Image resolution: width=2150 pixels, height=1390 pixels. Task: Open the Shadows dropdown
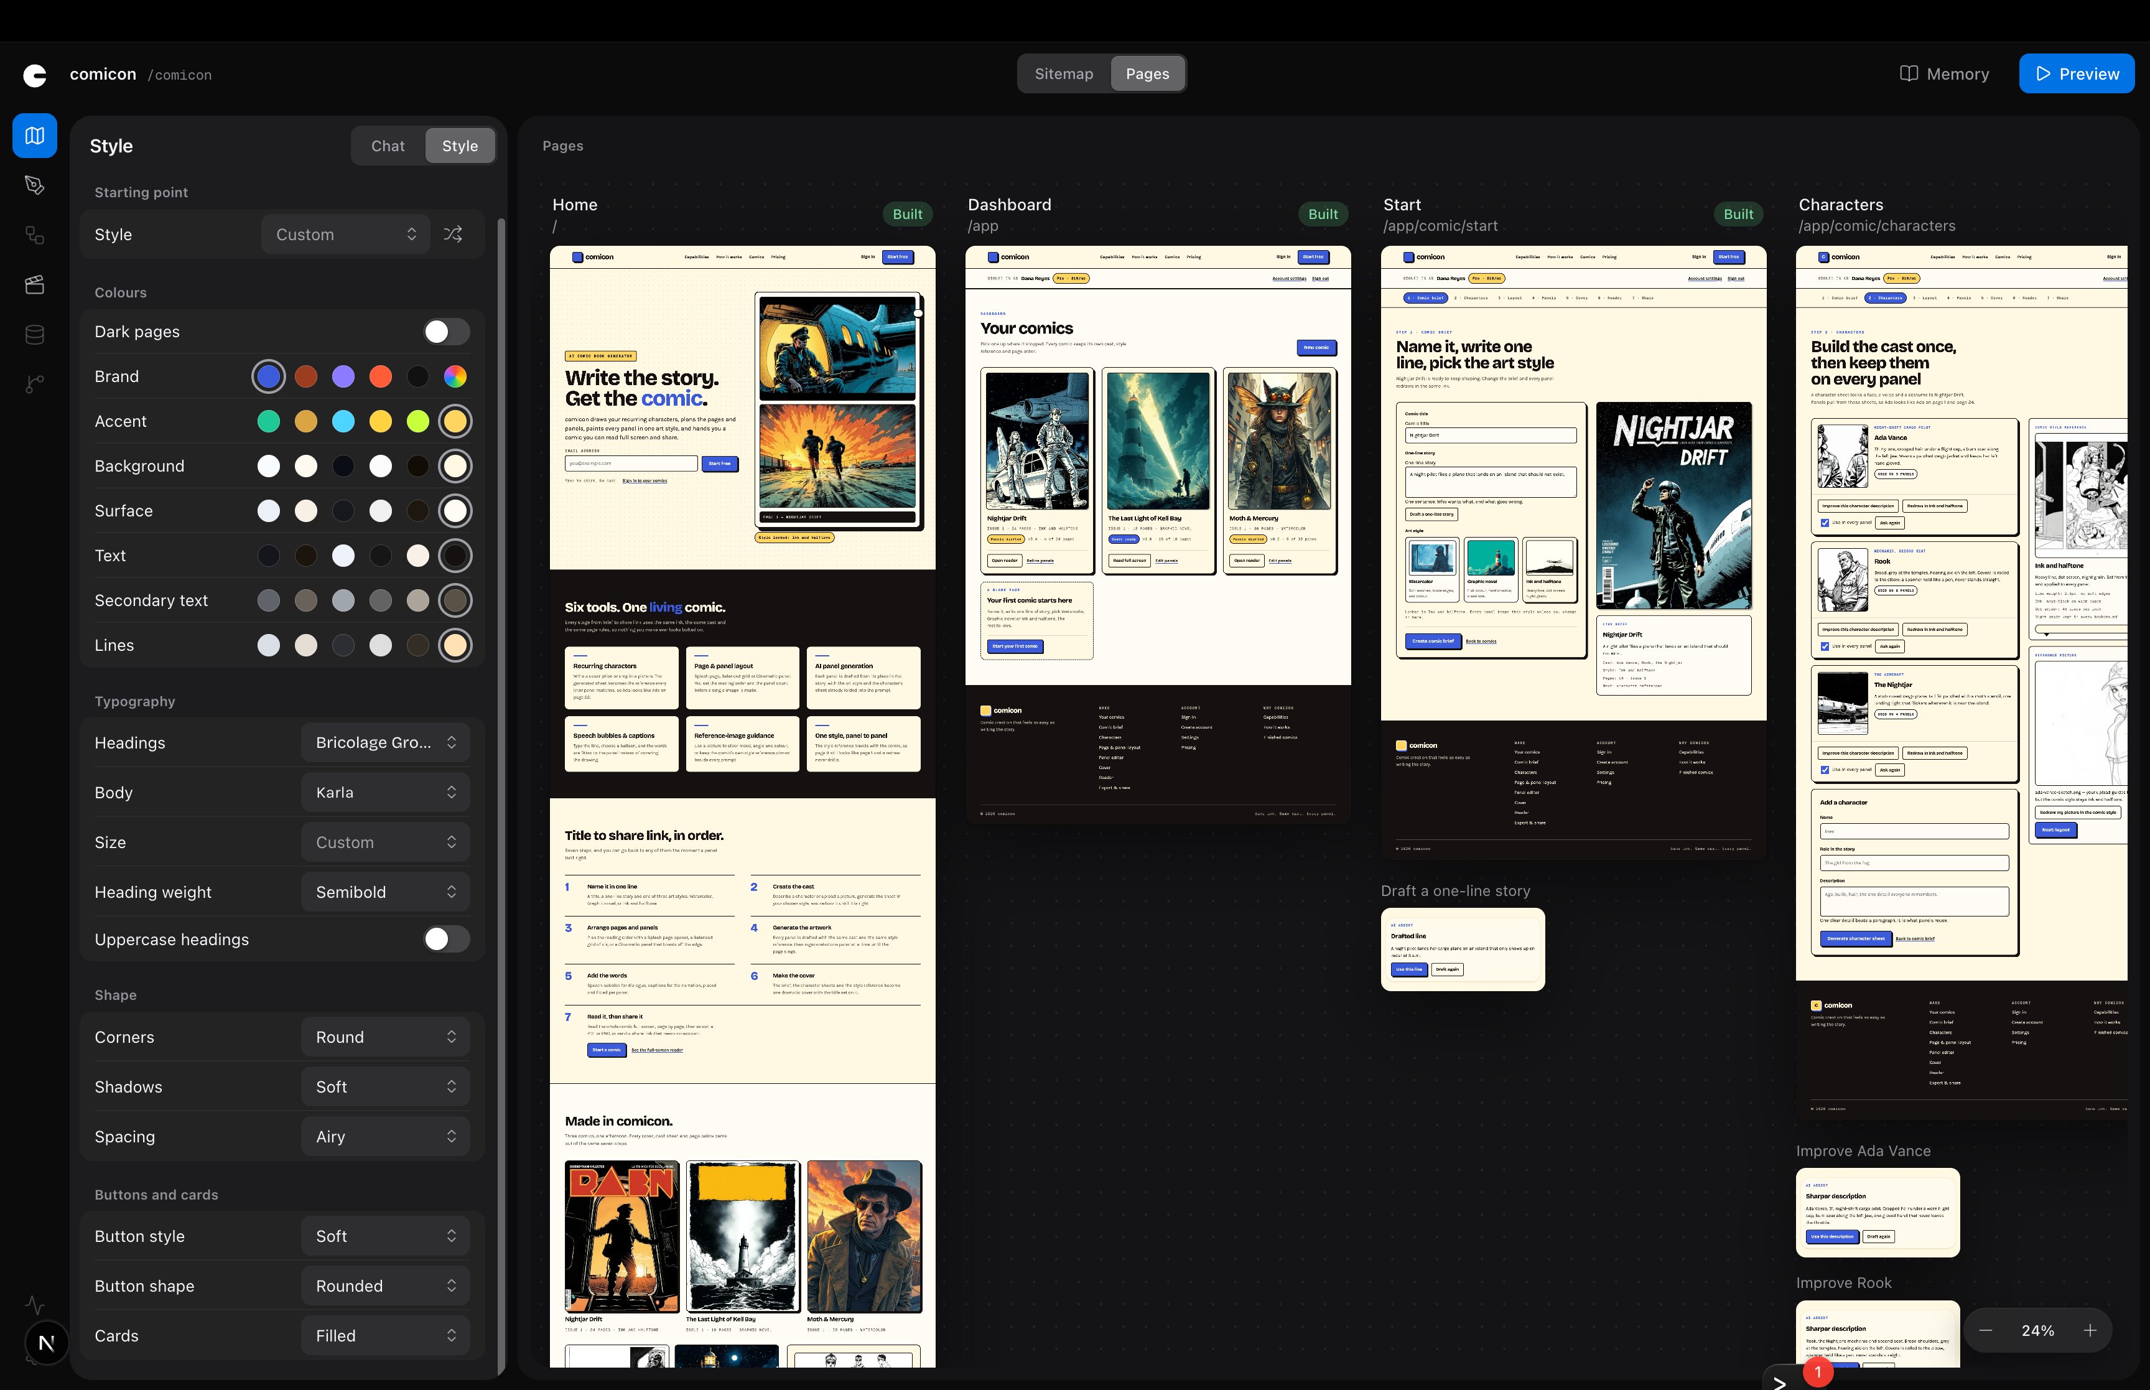[x=386, y=1087]
